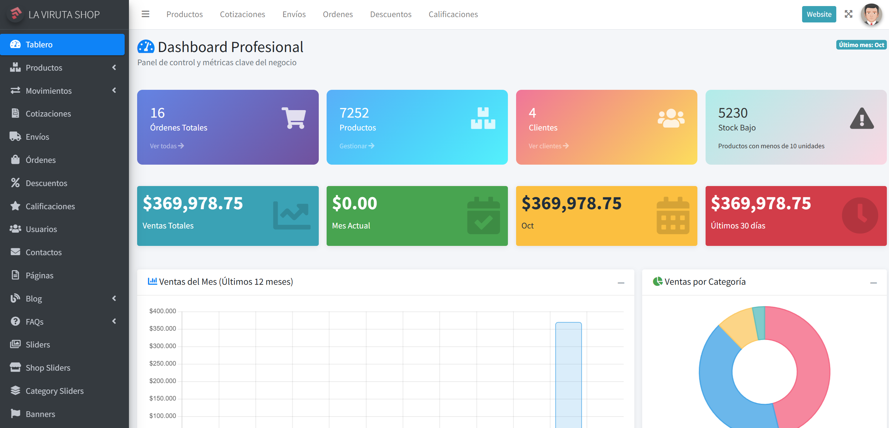Click the Calificaciones star icon

click(15, 206)
